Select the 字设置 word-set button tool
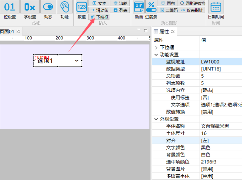The image size is (242, 180). click(x=30, y=10)
